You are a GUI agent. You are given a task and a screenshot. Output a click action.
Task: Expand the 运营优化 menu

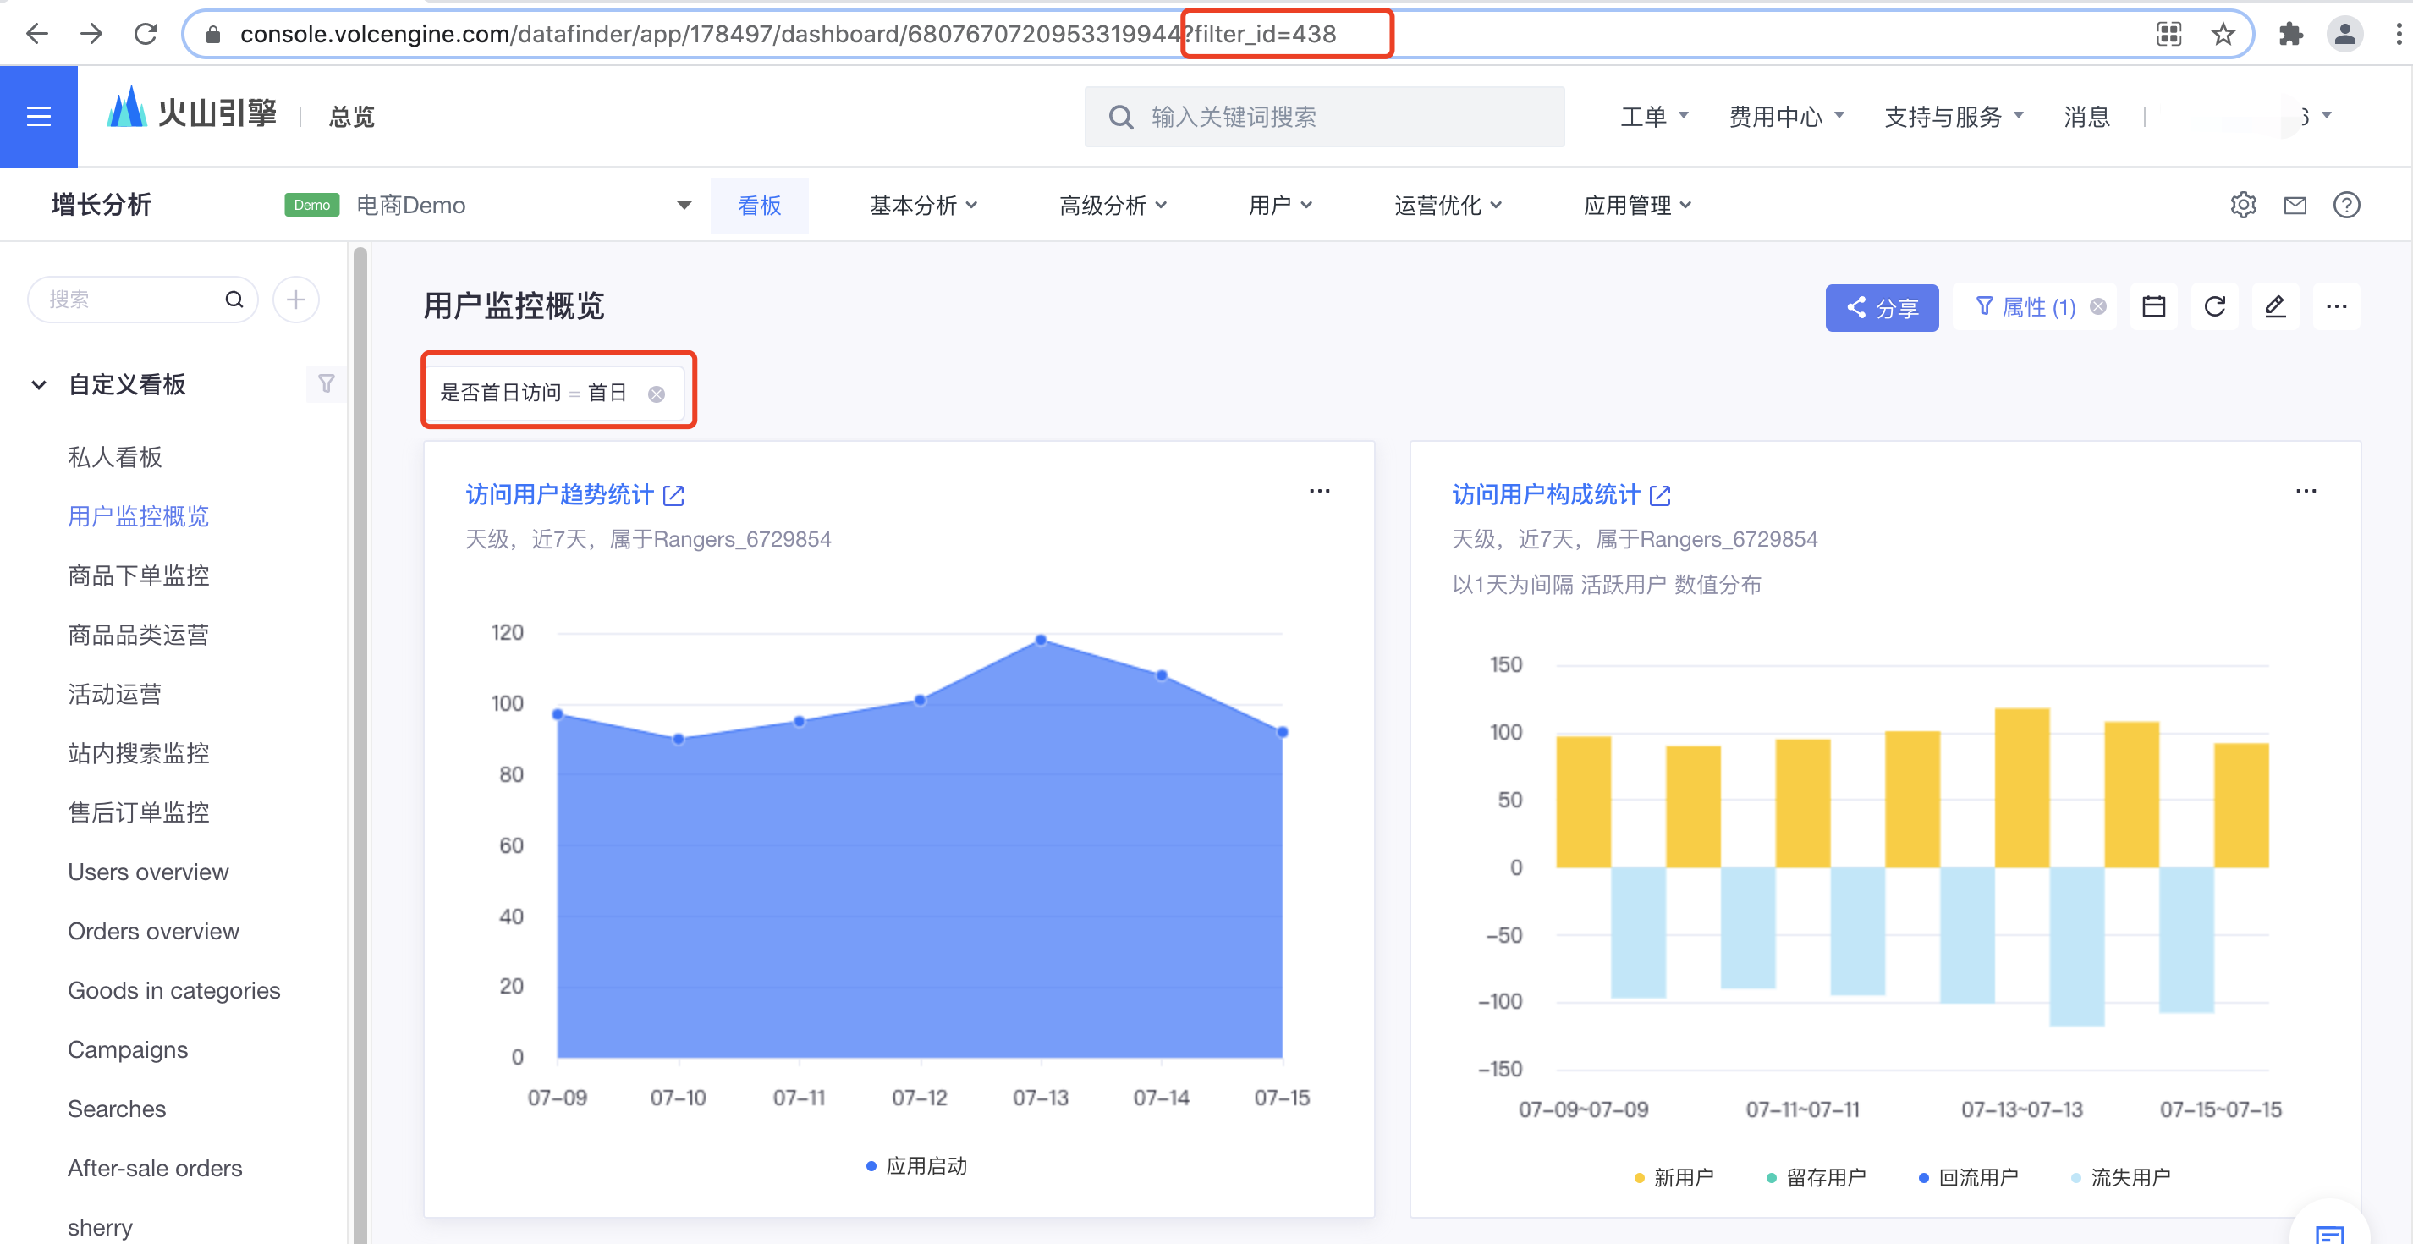coord(1448,205)
